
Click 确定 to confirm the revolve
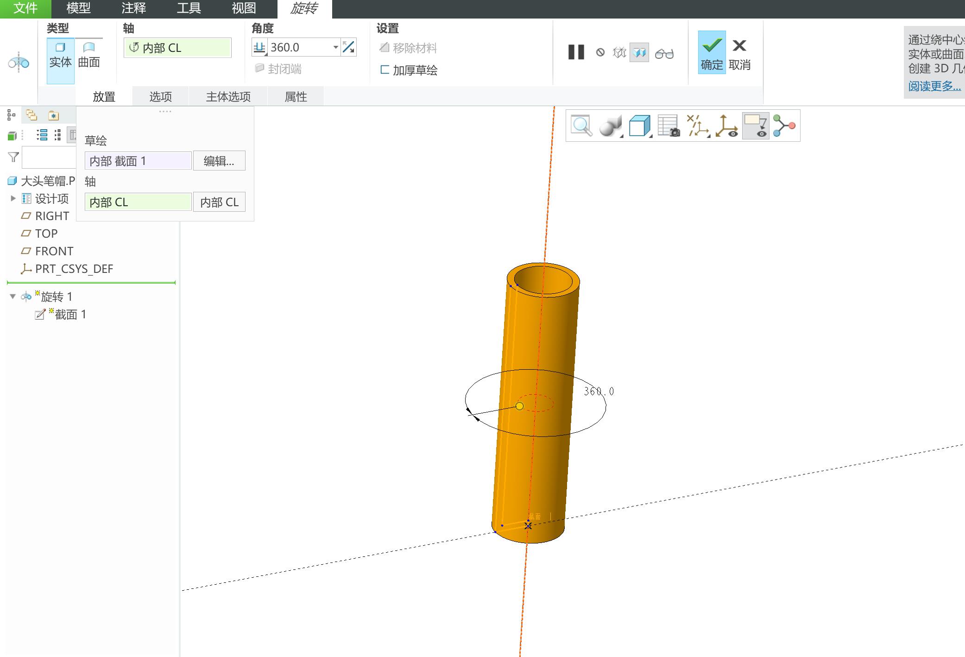(x=712, y=52)
